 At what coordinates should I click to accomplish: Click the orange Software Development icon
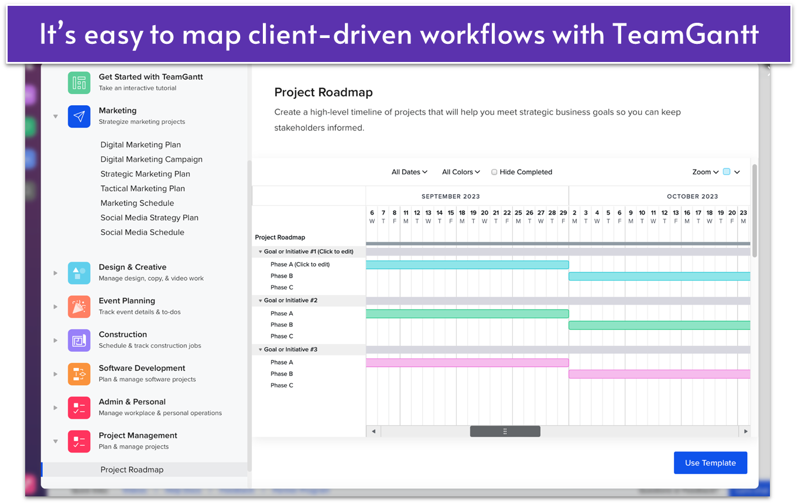click(79, 374)
